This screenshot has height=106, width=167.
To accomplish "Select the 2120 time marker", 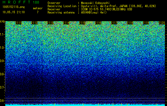I will [162, 23].
